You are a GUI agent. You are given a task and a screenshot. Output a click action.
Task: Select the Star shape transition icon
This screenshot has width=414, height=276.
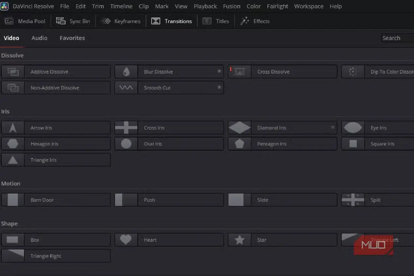tap(240, 240)
